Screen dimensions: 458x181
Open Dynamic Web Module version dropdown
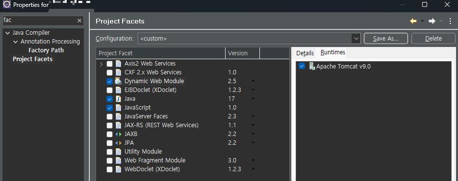(x=253, y=81)
